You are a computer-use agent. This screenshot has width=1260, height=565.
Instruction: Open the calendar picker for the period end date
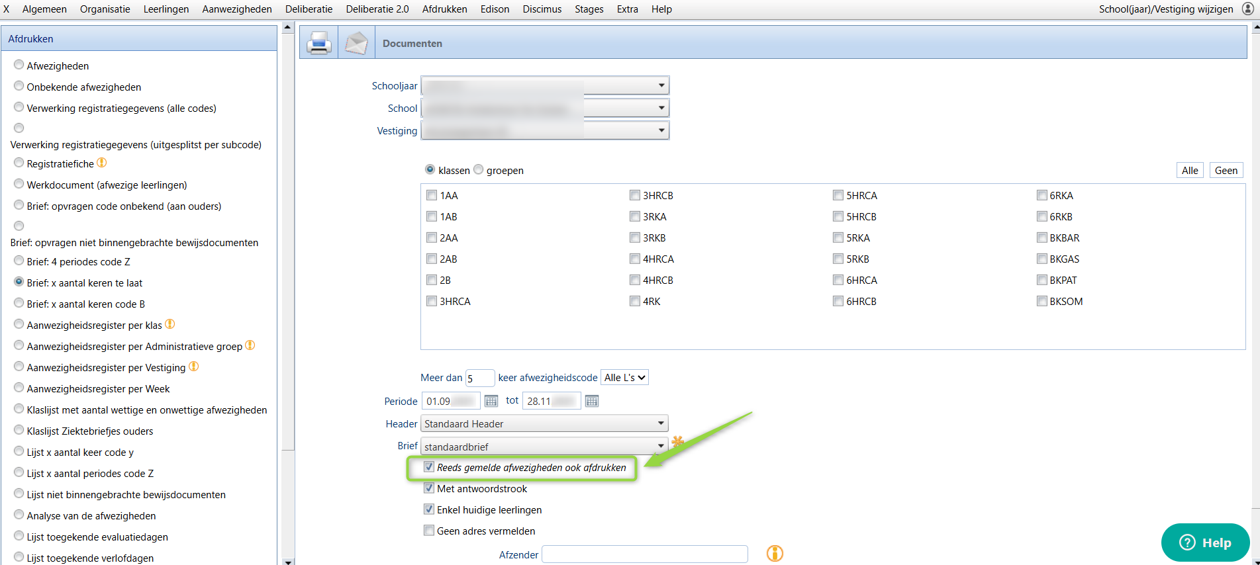(x=592, y=401)
